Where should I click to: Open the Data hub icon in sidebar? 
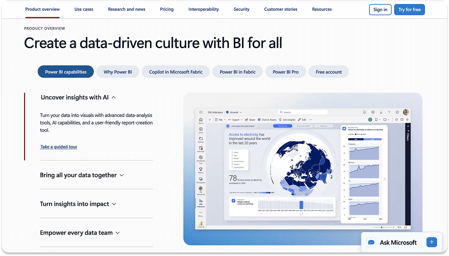[x=201, y=149]
